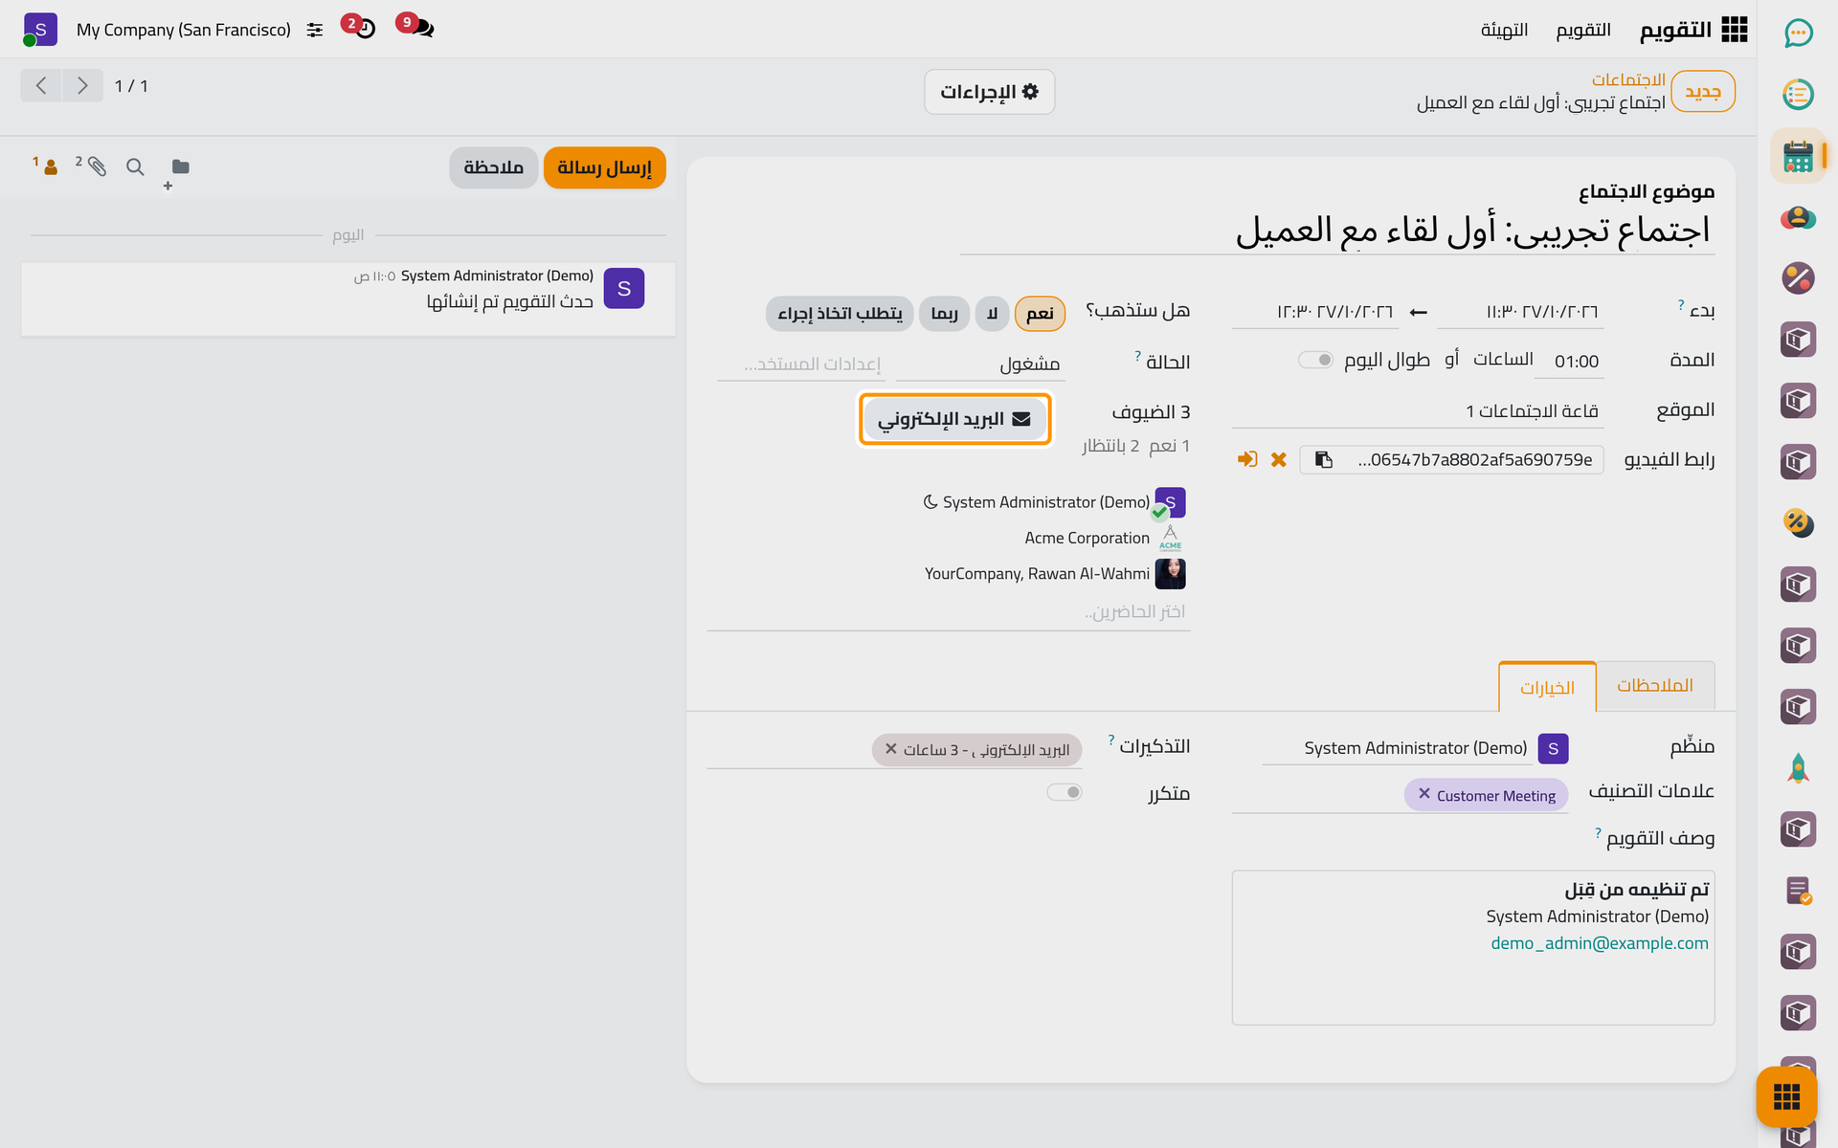Switch to the الملاحظات tab
Viewport: 1838px width, 1148px height.
(x=1655, y=686)
